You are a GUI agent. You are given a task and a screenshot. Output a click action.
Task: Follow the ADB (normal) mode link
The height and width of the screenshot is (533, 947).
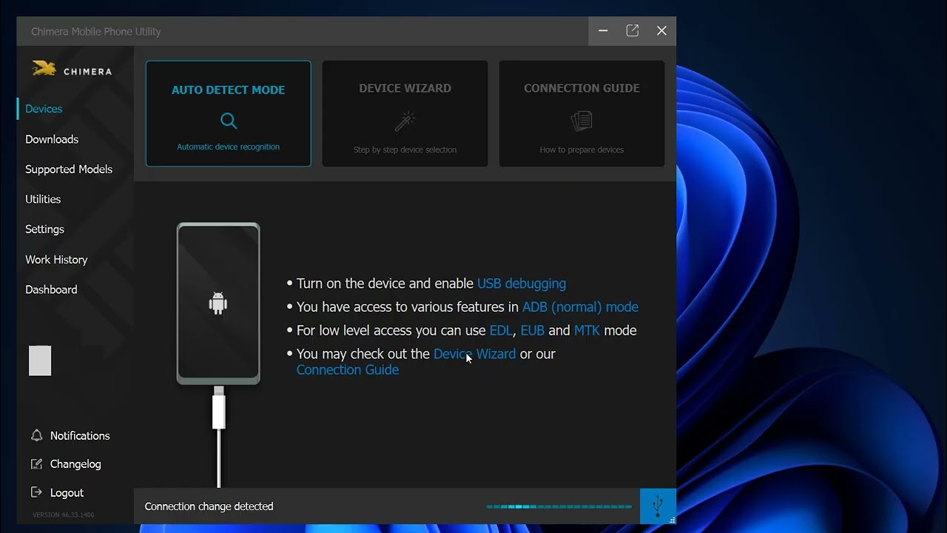click(x=580, y=307)
